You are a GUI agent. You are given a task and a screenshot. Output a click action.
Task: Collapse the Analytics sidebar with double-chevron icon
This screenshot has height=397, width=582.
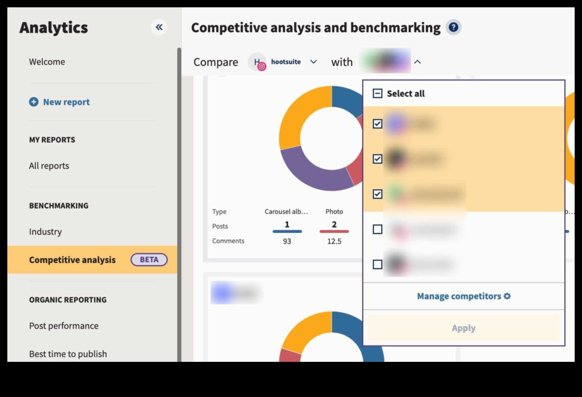159,27
